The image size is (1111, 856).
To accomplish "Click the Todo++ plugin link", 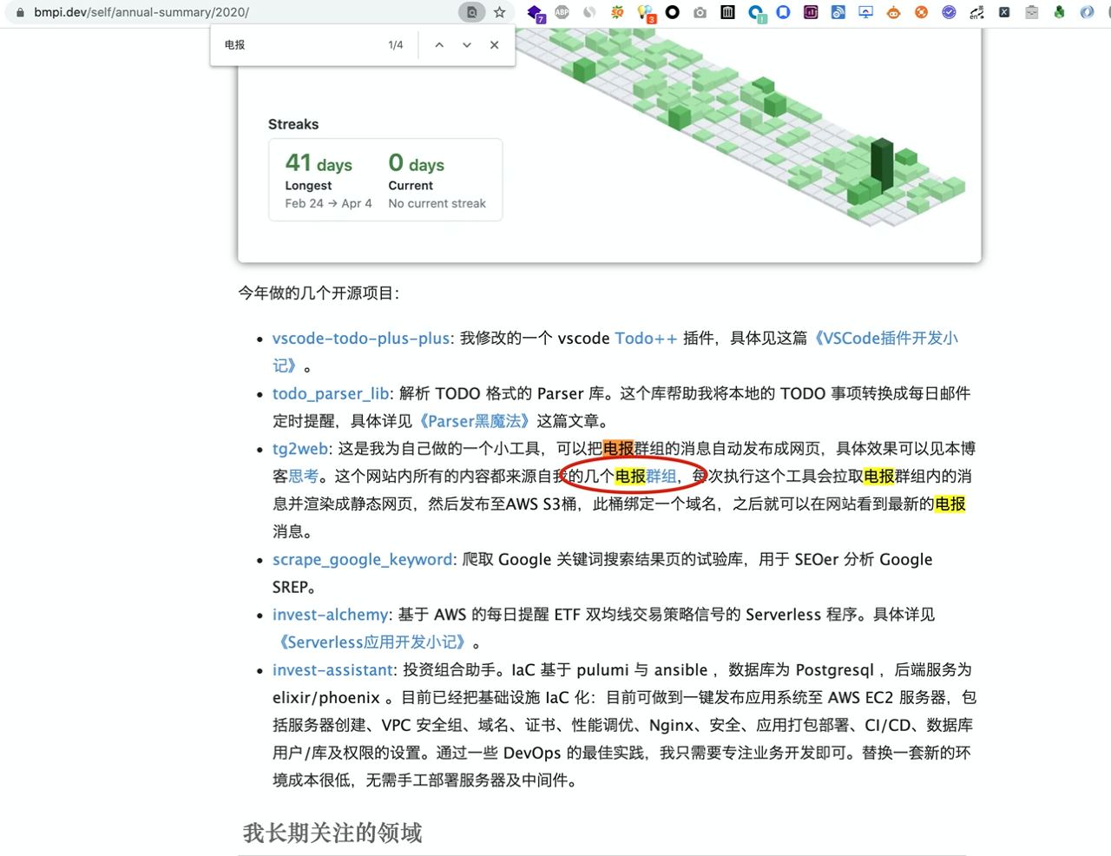I will 646,339.
